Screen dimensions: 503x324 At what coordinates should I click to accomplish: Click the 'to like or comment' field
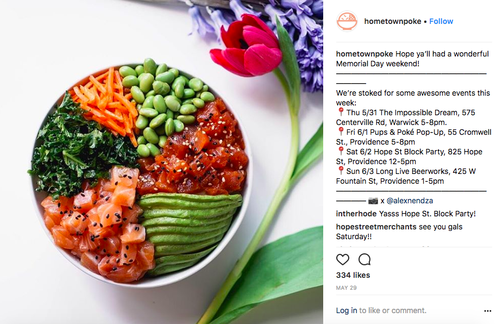click(x=393, y=310)
